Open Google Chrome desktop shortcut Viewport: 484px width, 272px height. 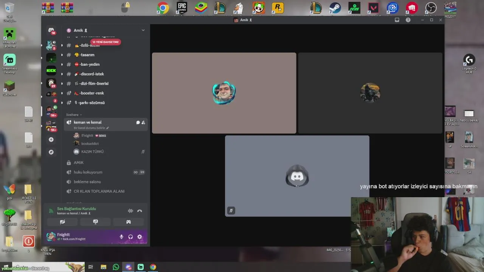163,8
